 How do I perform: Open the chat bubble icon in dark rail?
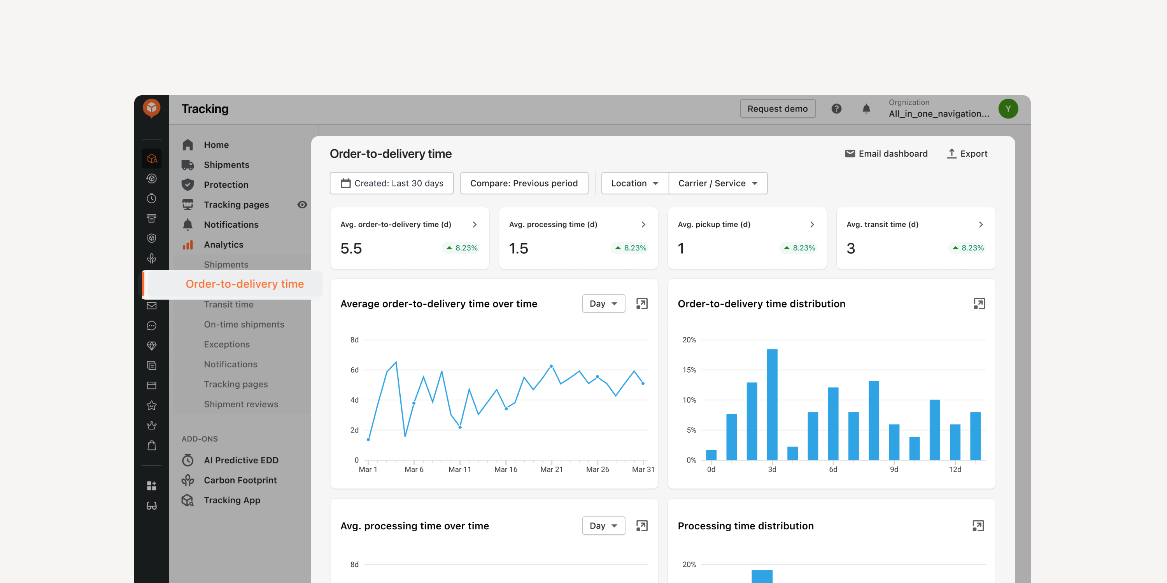[152, 325]
